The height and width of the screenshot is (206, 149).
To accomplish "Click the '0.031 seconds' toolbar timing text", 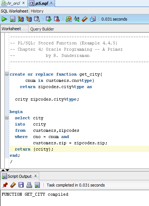I will (114, 19).
